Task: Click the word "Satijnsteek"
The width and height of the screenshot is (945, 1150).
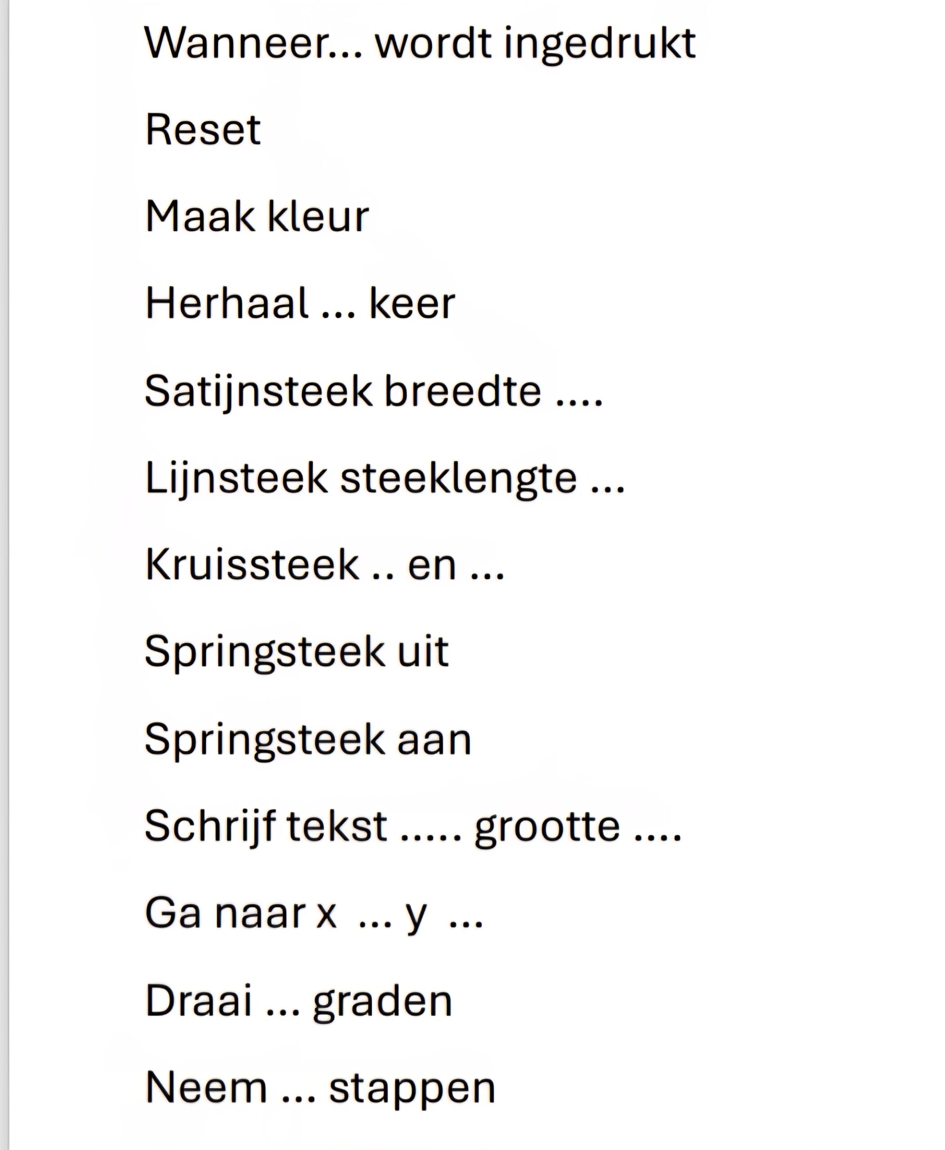Action: coord(259,391)
